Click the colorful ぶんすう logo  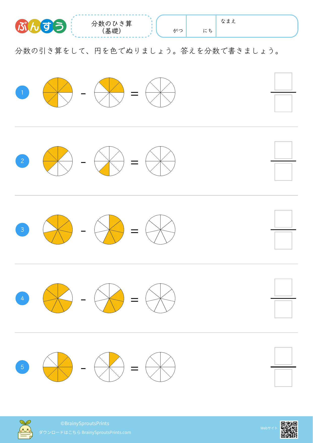[41, 26]
